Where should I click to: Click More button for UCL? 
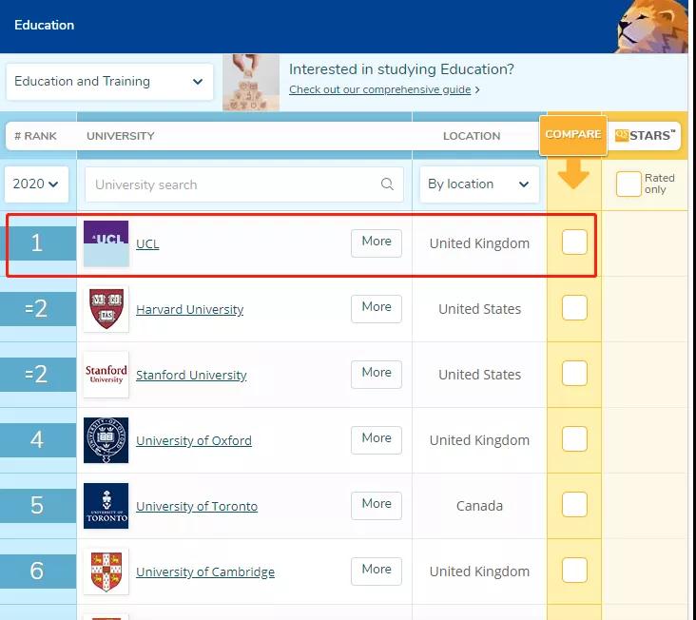coord(377,243)
